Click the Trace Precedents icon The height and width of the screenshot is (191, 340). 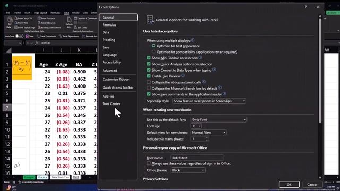(x=38, y=37)
